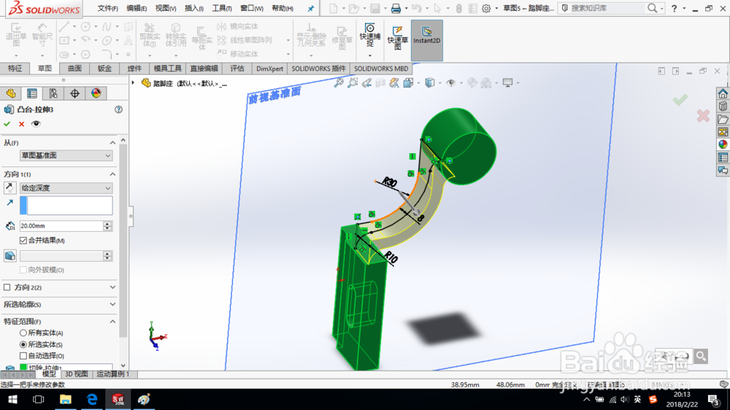The height and width of the screenshot is (410, 730).
Task: Select the 所选实体 radio button
Action: (23, 344)
